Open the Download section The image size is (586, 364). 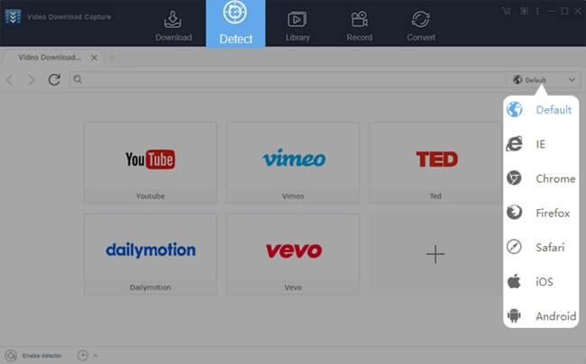[x=173, y=25]
